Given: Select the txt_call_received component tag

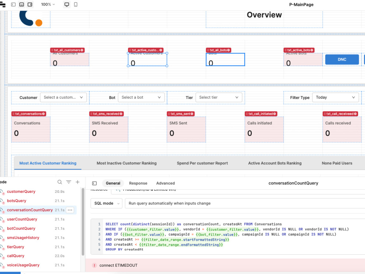Looking at the screenshot, I should [340, 114].
